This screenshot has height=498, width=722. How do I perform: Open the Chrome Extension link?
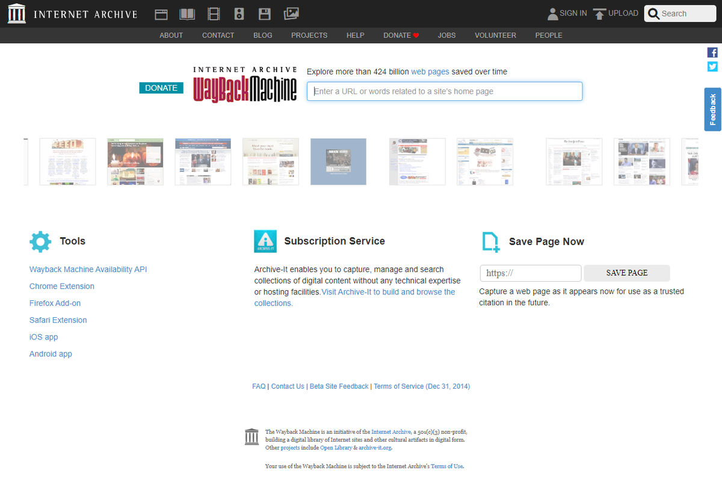point(62,286)
